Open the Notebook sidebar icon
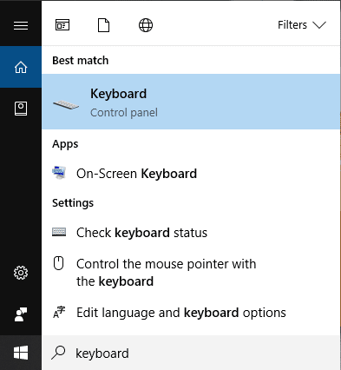341x370 pixels. click(x=21, y=109)
